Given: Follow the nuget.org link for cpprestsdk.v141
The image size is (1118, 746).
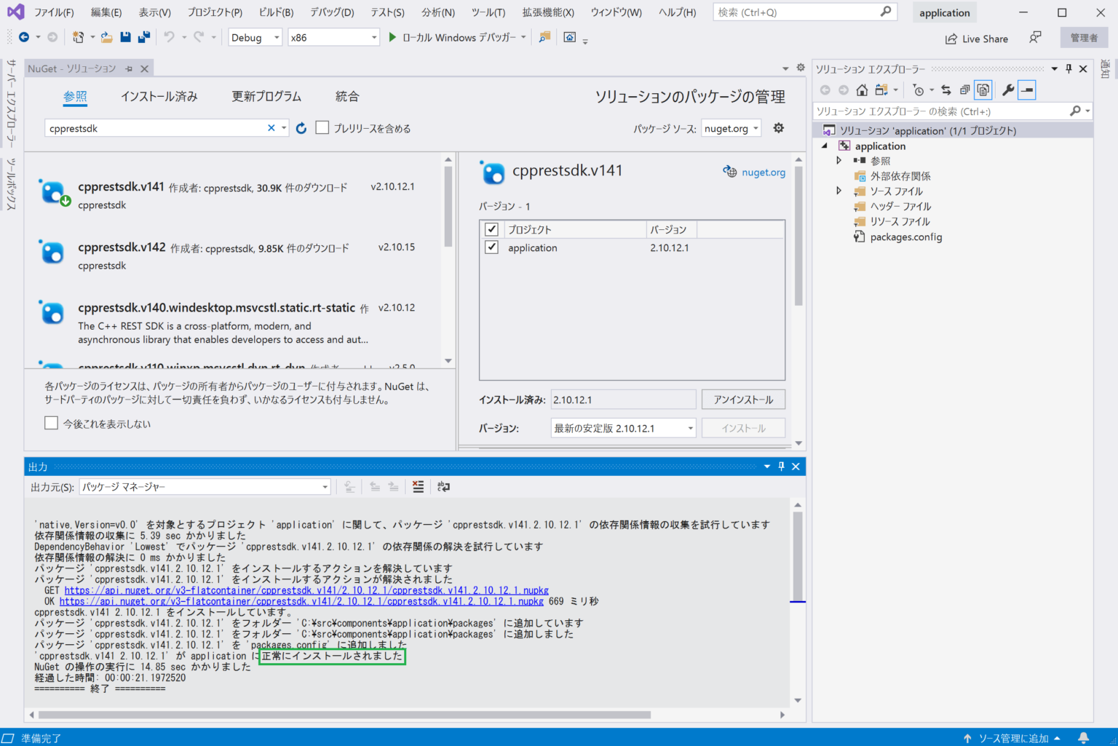Looking at the screenshot, I should 763,172.
